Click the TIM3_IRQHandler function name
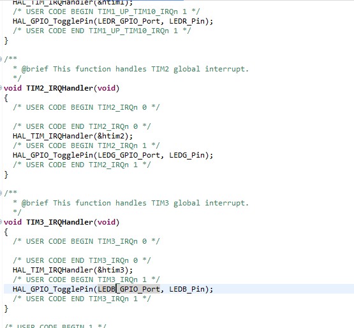This screenshot has height=328, width=354. pyautogui.click(x=59, y=222)
